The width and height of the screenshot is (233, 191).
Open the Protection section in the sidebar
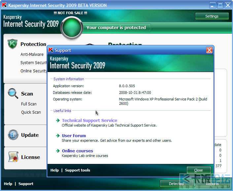[x=33, y=44]
